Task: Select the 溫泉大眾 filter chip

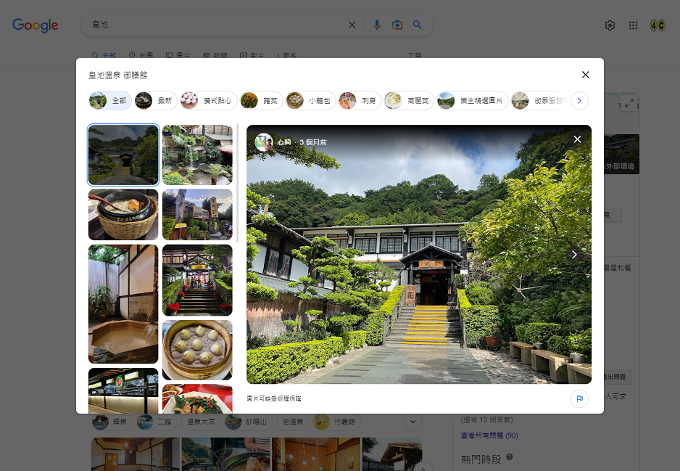Action: pyautogui.click(x=200, y=422)
